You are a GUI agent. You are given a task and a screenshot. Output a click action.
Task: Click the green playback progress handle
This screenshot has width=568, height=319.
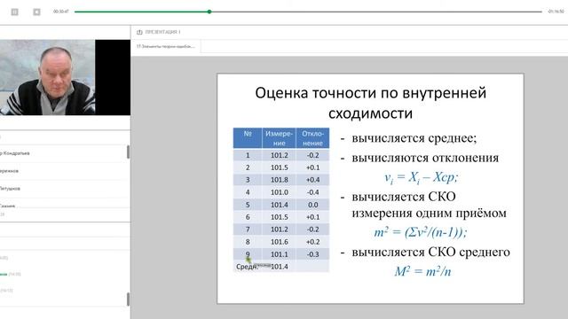click(209, 12)
